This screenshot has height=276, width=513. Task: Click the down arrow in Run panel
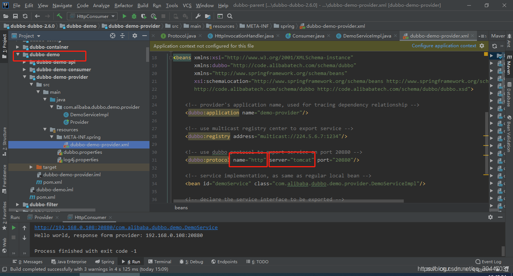coord(24,237)
